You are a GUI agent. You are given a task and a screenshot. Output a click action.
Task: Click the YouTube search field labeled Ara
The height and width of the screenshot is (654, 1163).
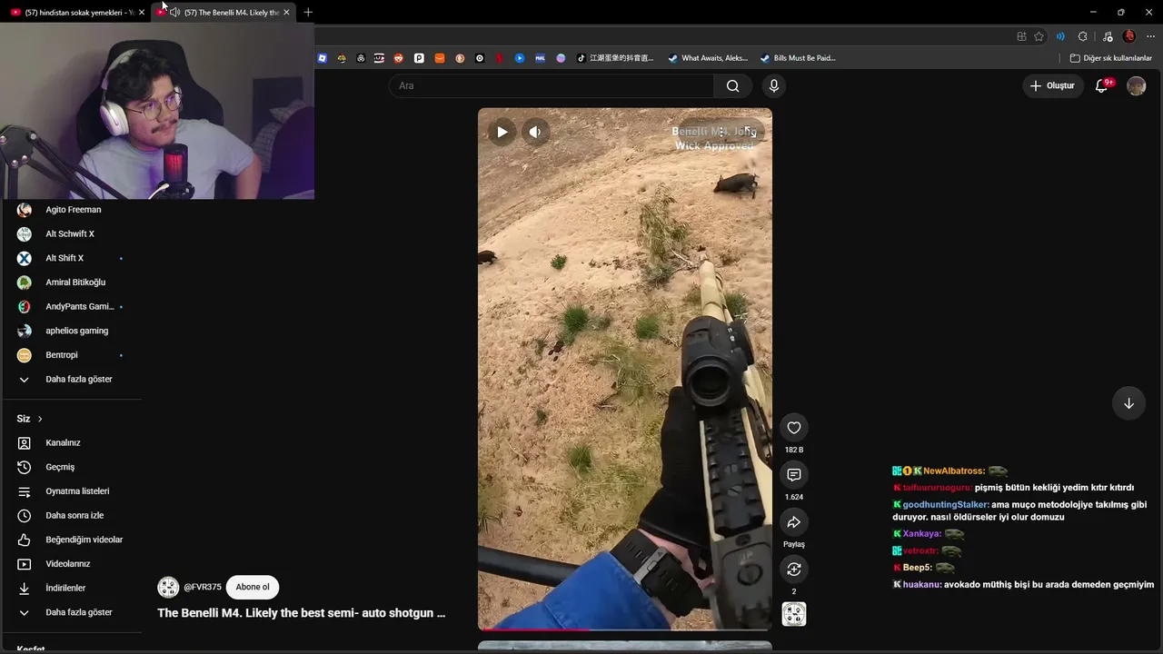coord(552,85)
